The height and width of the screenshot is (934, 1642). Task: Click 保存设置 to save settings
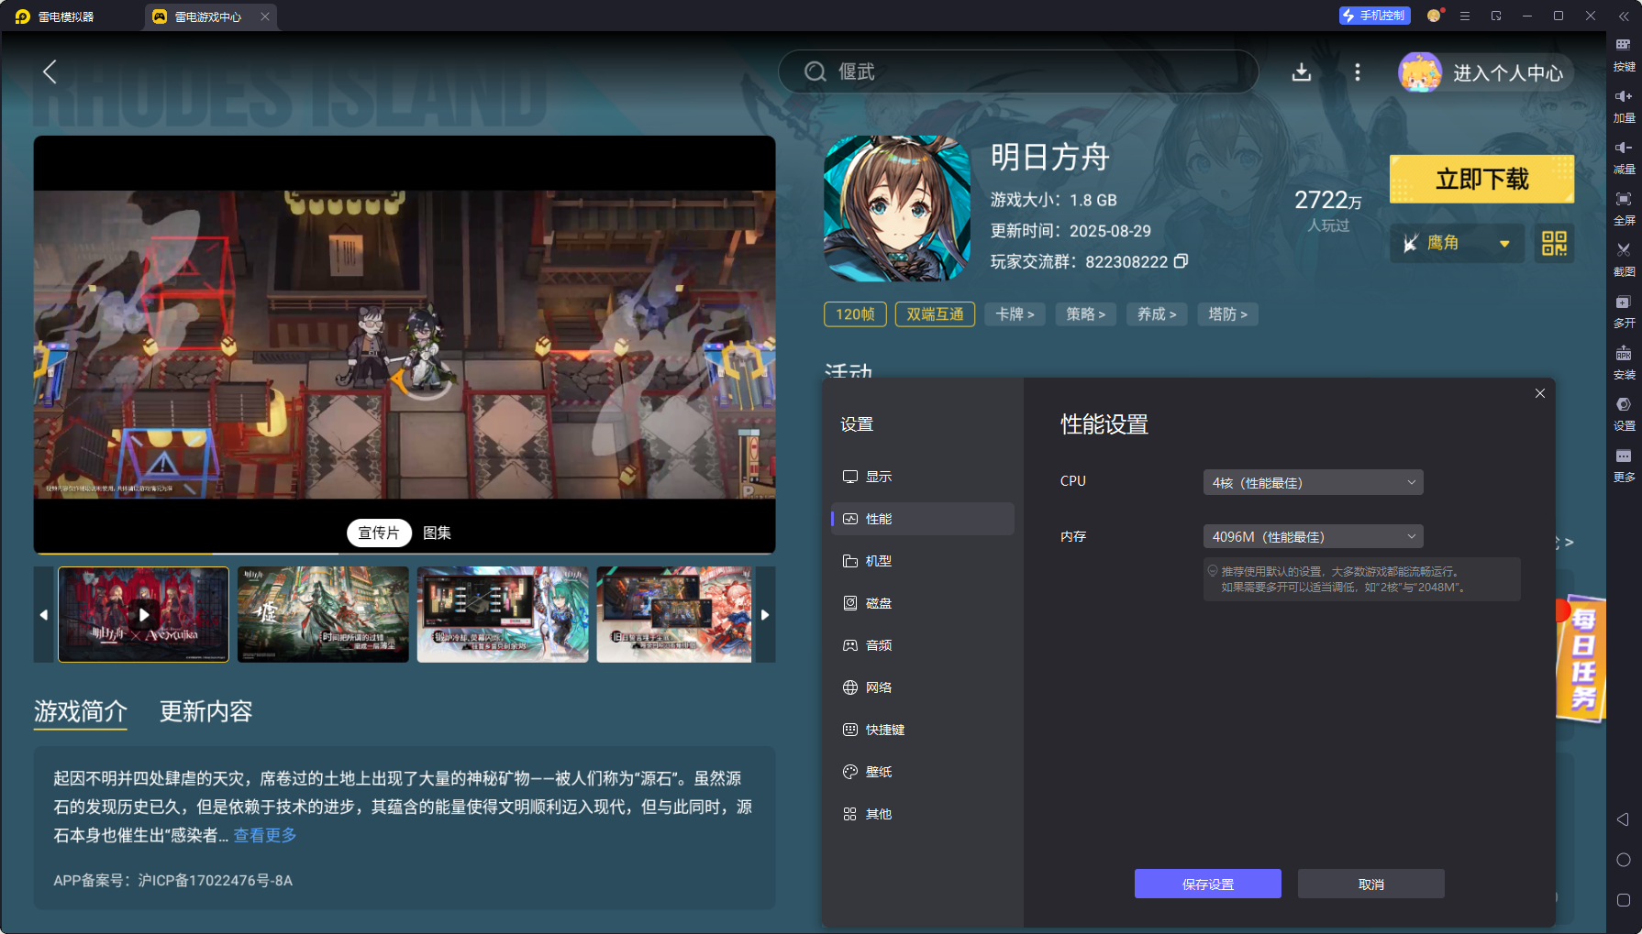[1207, 884]
